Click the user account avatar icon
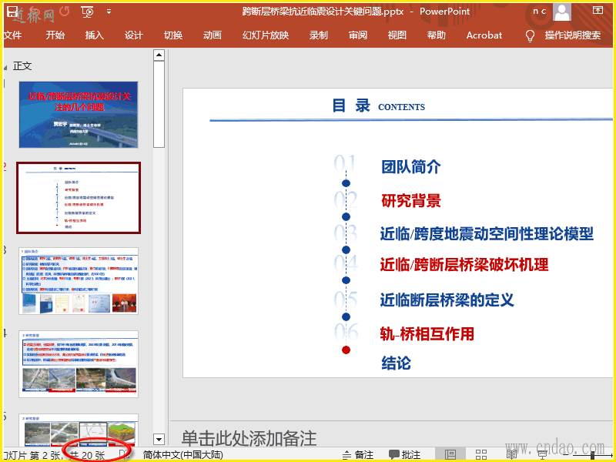The height and width of the screenshot is (462, 616). (x=562, y=12)
